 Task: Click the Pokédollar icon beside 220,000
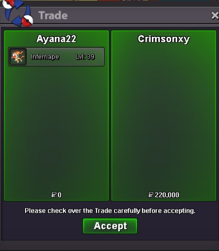point(151,195)
